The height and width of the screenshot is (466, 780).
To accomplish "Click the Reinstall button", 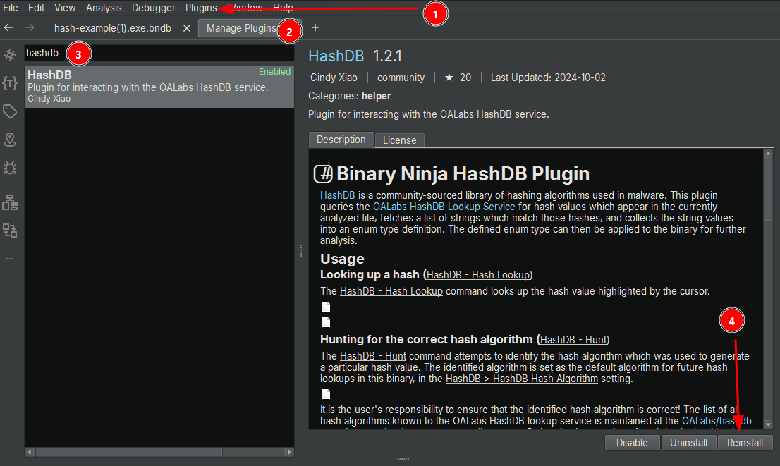I will click(x=745, y=443).
